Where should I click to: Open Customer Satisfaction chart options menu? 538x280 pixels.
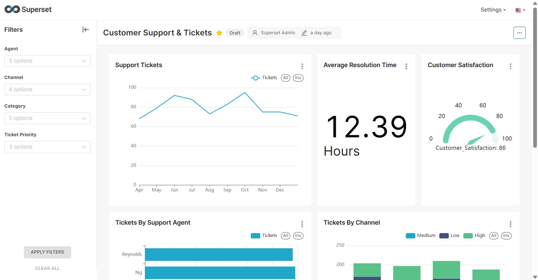coord(510,66)
